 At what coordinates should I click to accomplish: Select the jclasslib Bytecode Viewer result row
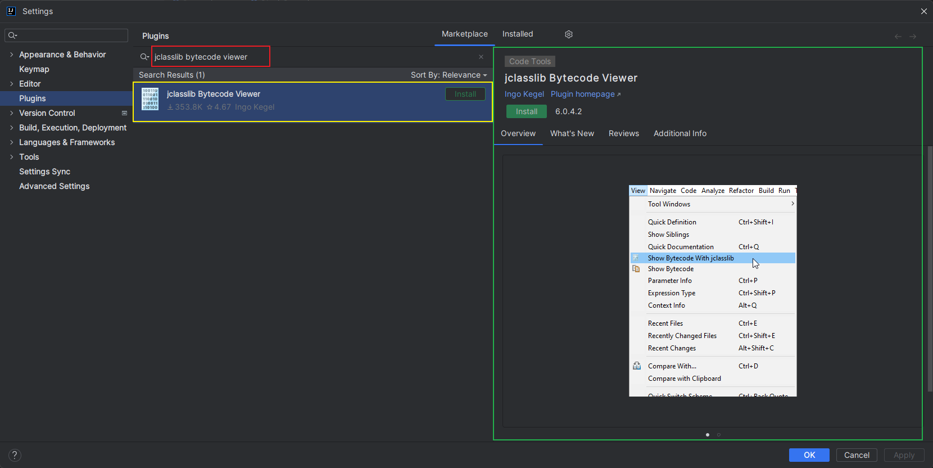[312, 102]
